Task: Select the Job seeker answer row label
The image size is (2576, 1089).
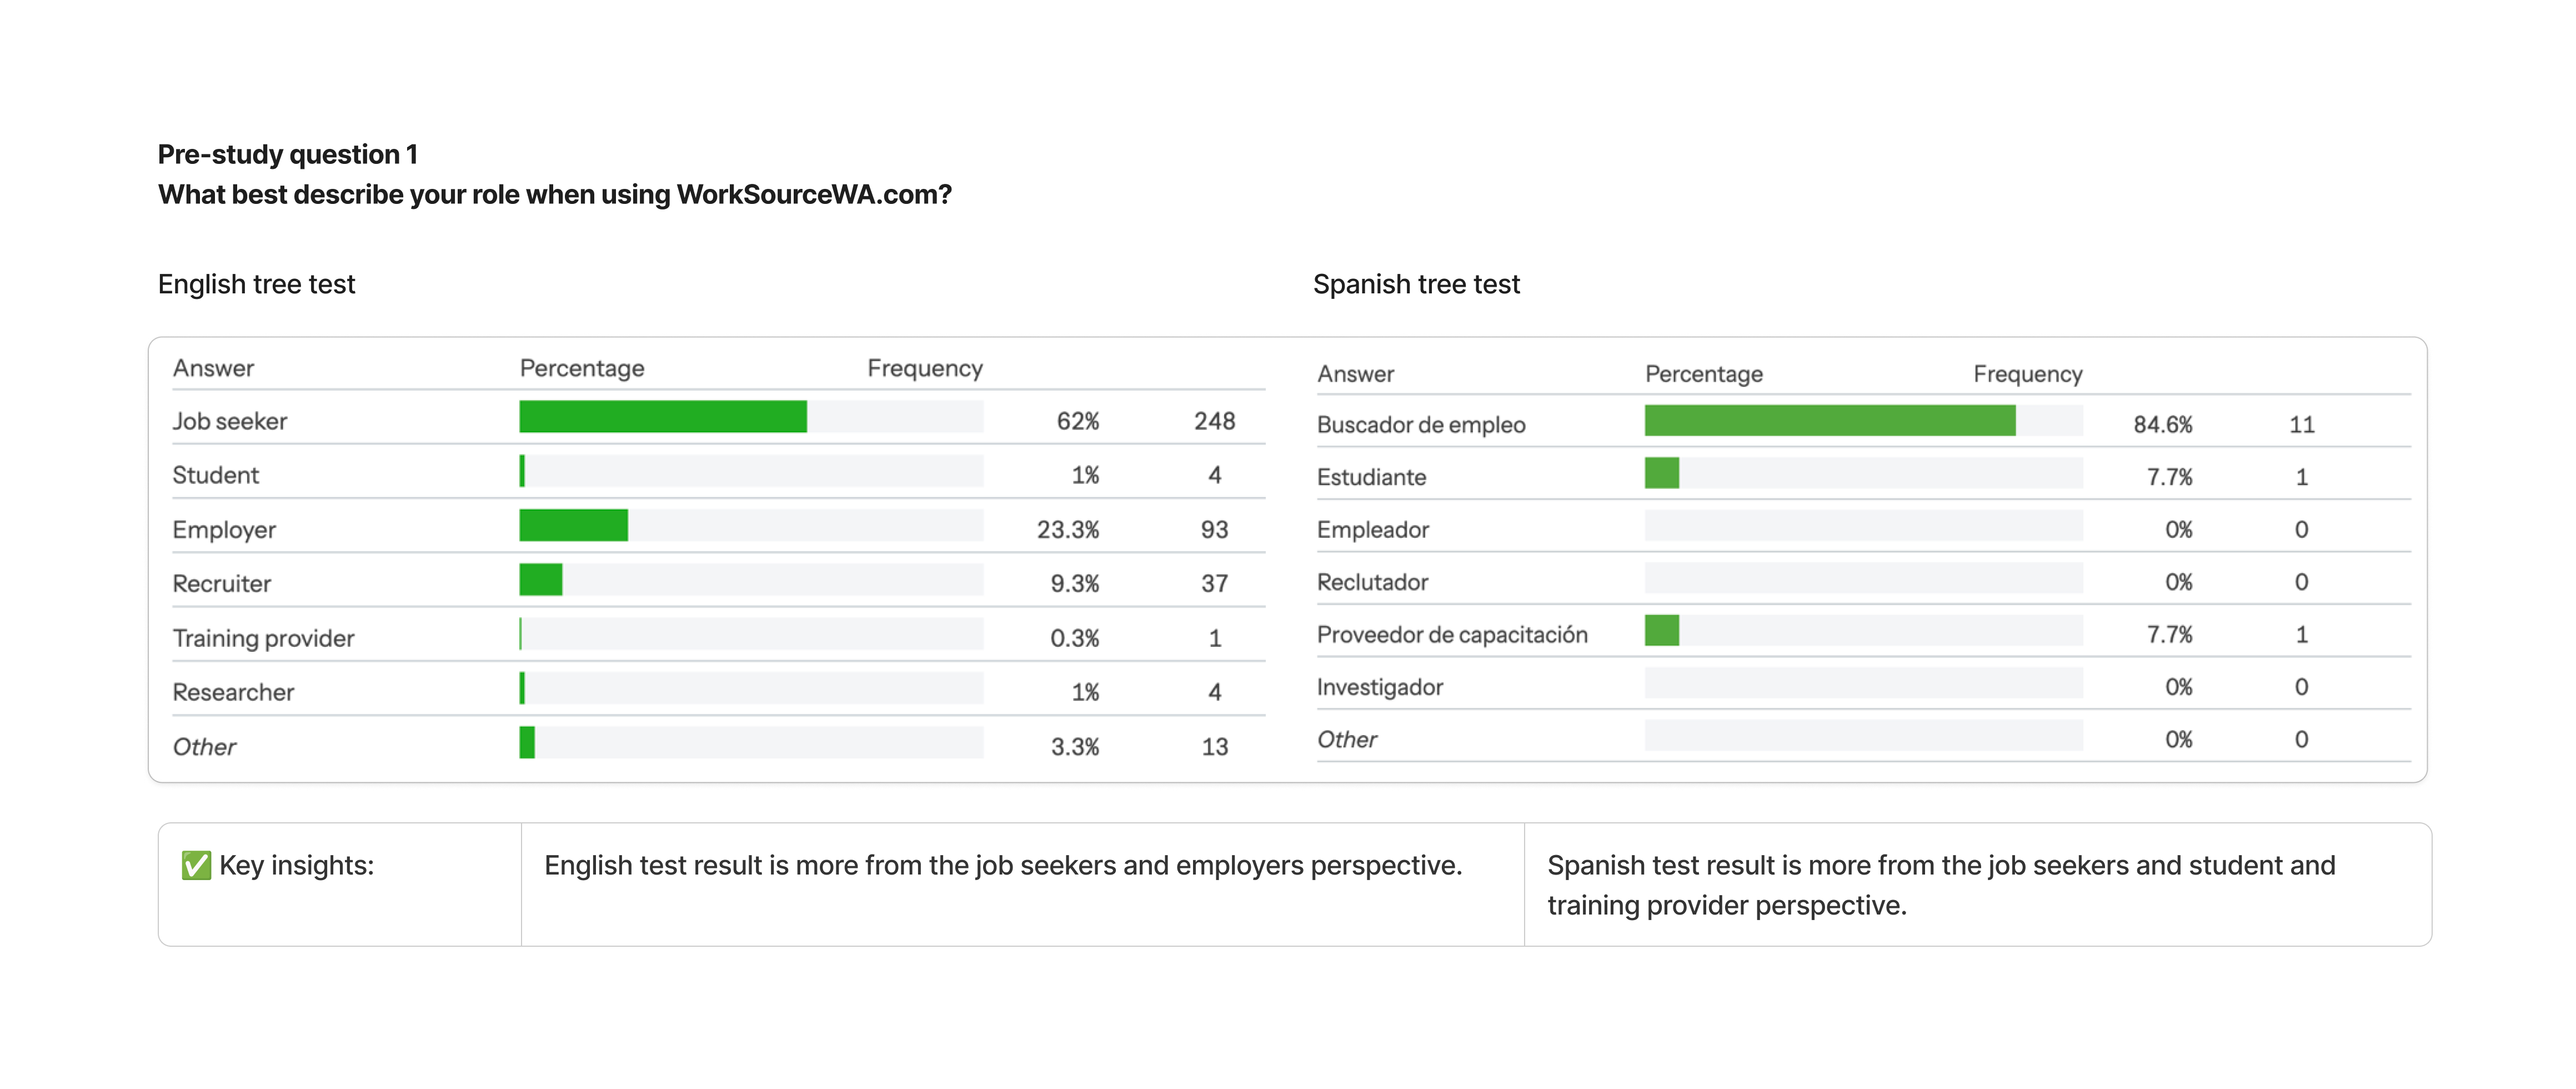Action: pos(229,421)
